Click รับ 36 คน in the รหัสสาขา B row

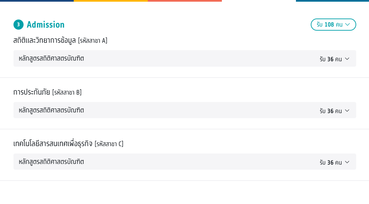331,111
